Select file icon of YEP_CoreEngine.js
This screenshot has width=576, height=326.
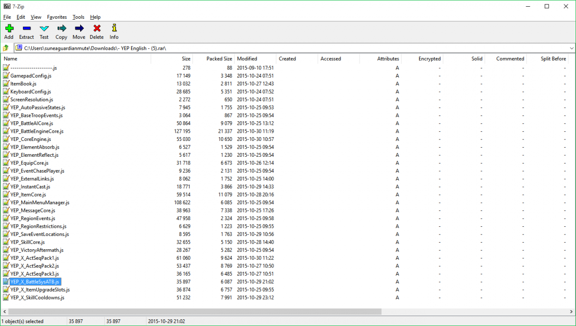pos(6,139)
